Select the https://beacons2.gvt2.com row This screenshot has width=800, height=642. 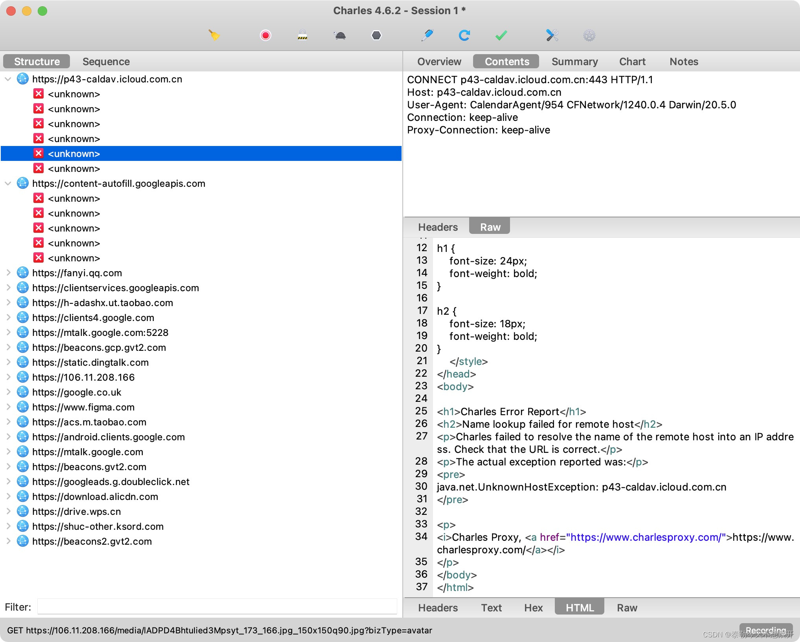point(201,542)
